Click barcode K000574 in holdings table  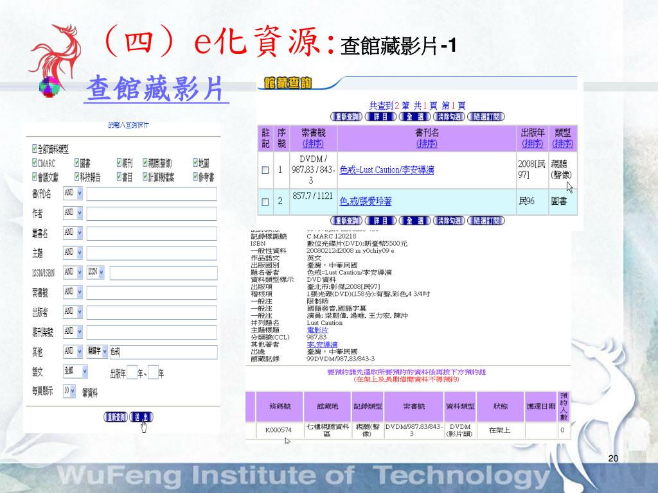[x=279, y=429]
